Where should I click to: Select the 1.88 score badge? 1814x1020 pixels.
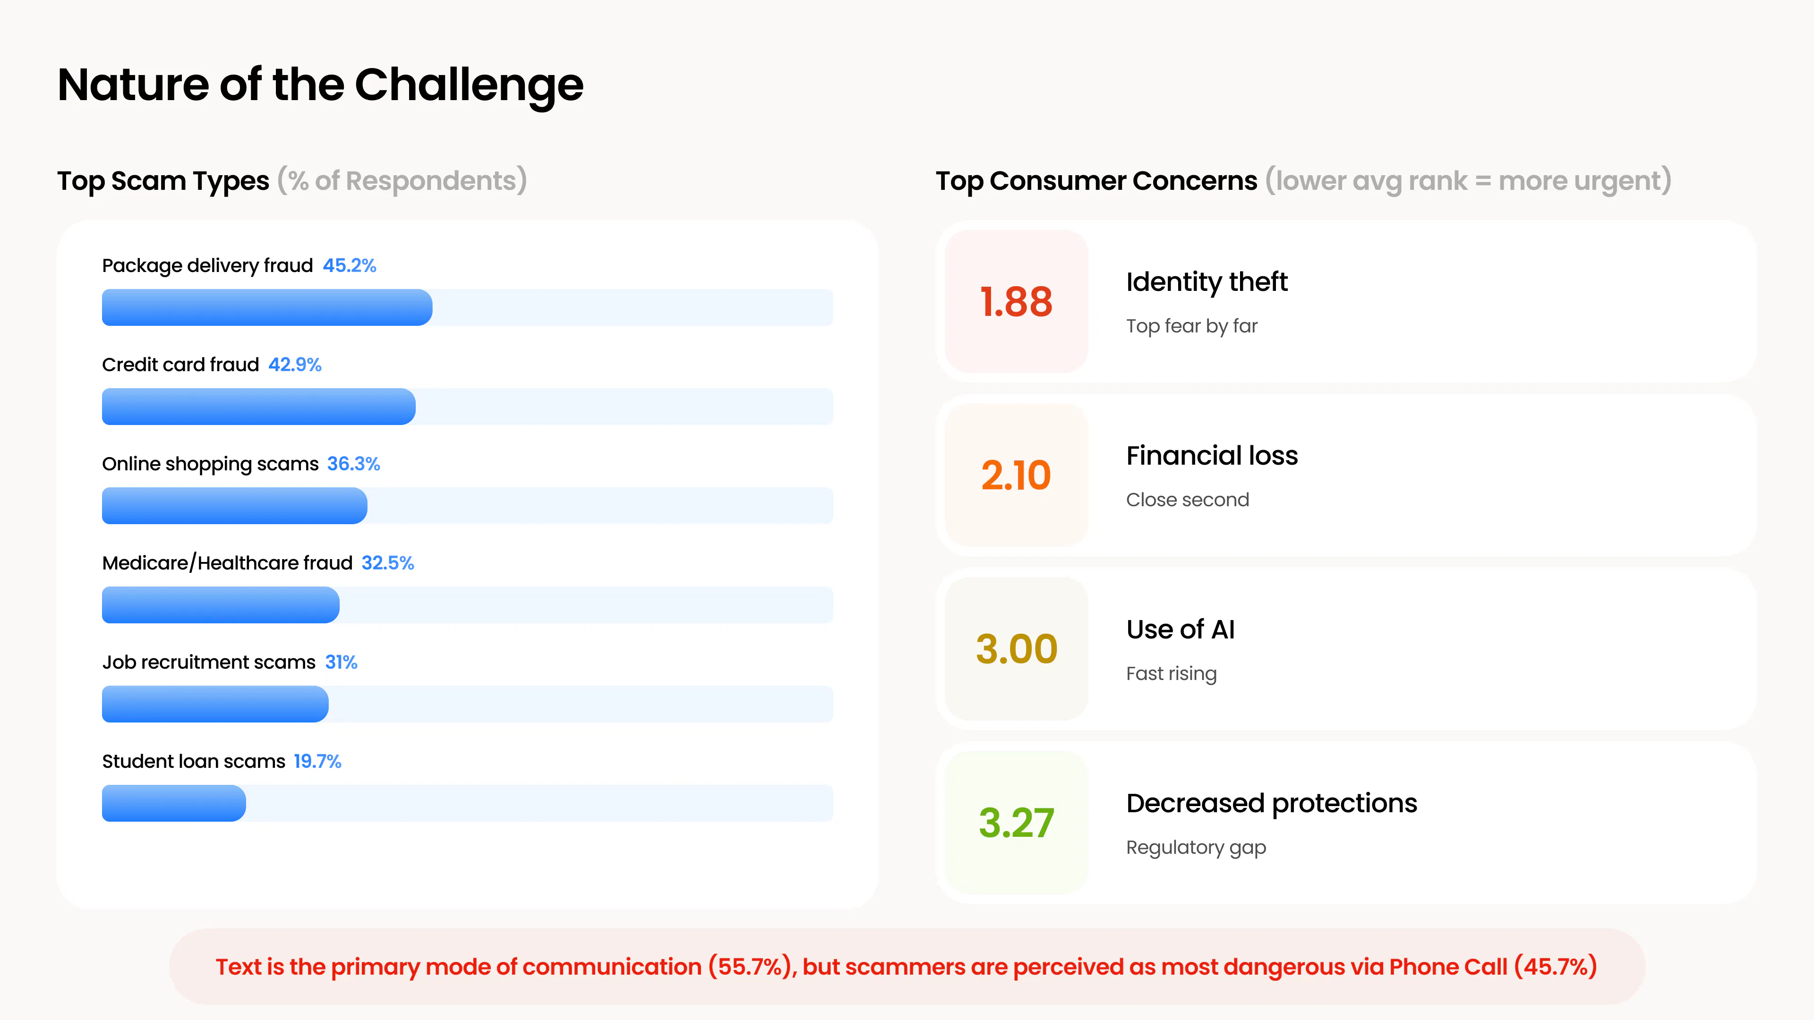point(1016,301)
